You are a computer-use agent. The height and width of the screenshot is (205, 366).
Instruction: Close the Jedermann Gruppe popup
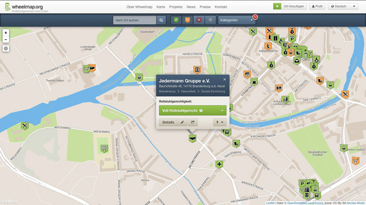(225, 79)
